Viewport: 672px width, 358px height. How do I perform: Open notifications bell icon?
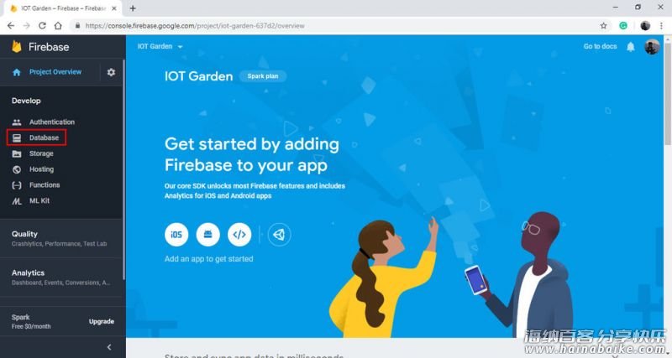coord(631,47)
